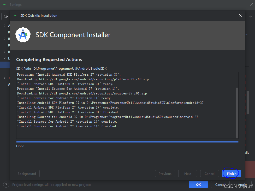
Task: Click the disabled Cancel button in installer
Action: click(210, 174)
